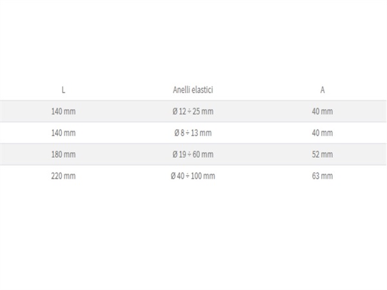Click 40 mm in the second row
387x290 pixels.
322,133
